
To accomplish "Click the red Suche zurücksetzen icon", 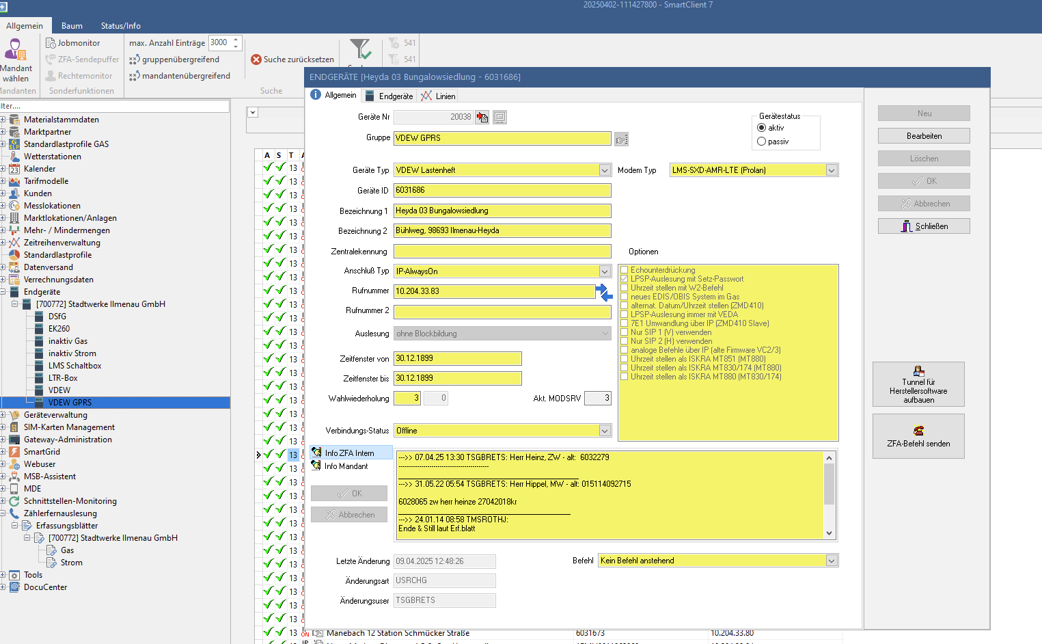I will (256, 59).
